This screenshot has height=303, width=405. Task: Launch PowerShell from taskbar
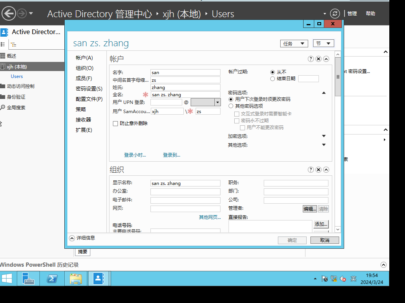click(x=52, y=279)
